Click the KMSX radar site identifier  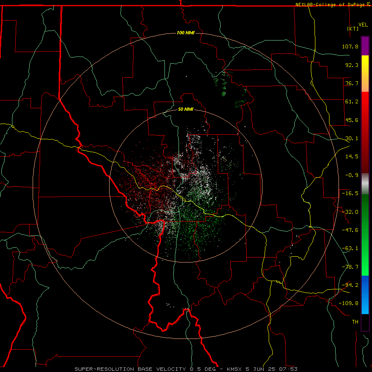(235, 369)
